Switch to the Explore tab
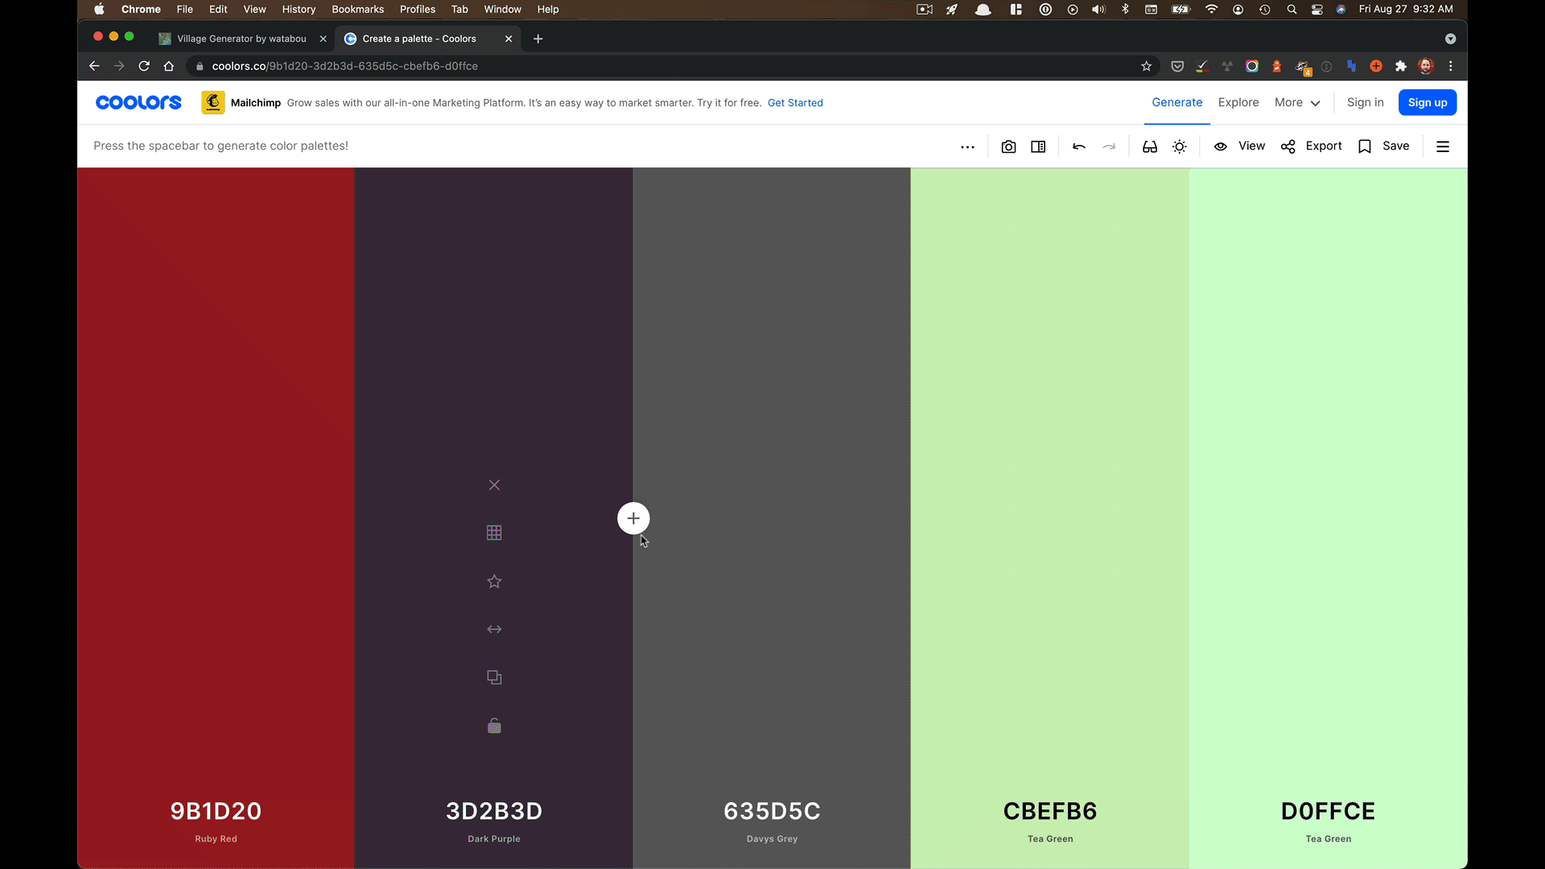The height and width of the screenshot is (869, 1545). (1238, 102)
